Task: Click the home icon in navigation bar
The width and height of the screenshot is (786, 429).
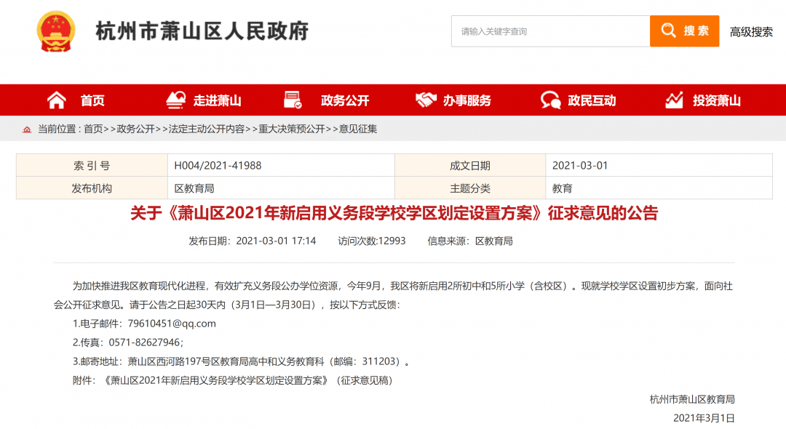Action: [x=57, y=100]
